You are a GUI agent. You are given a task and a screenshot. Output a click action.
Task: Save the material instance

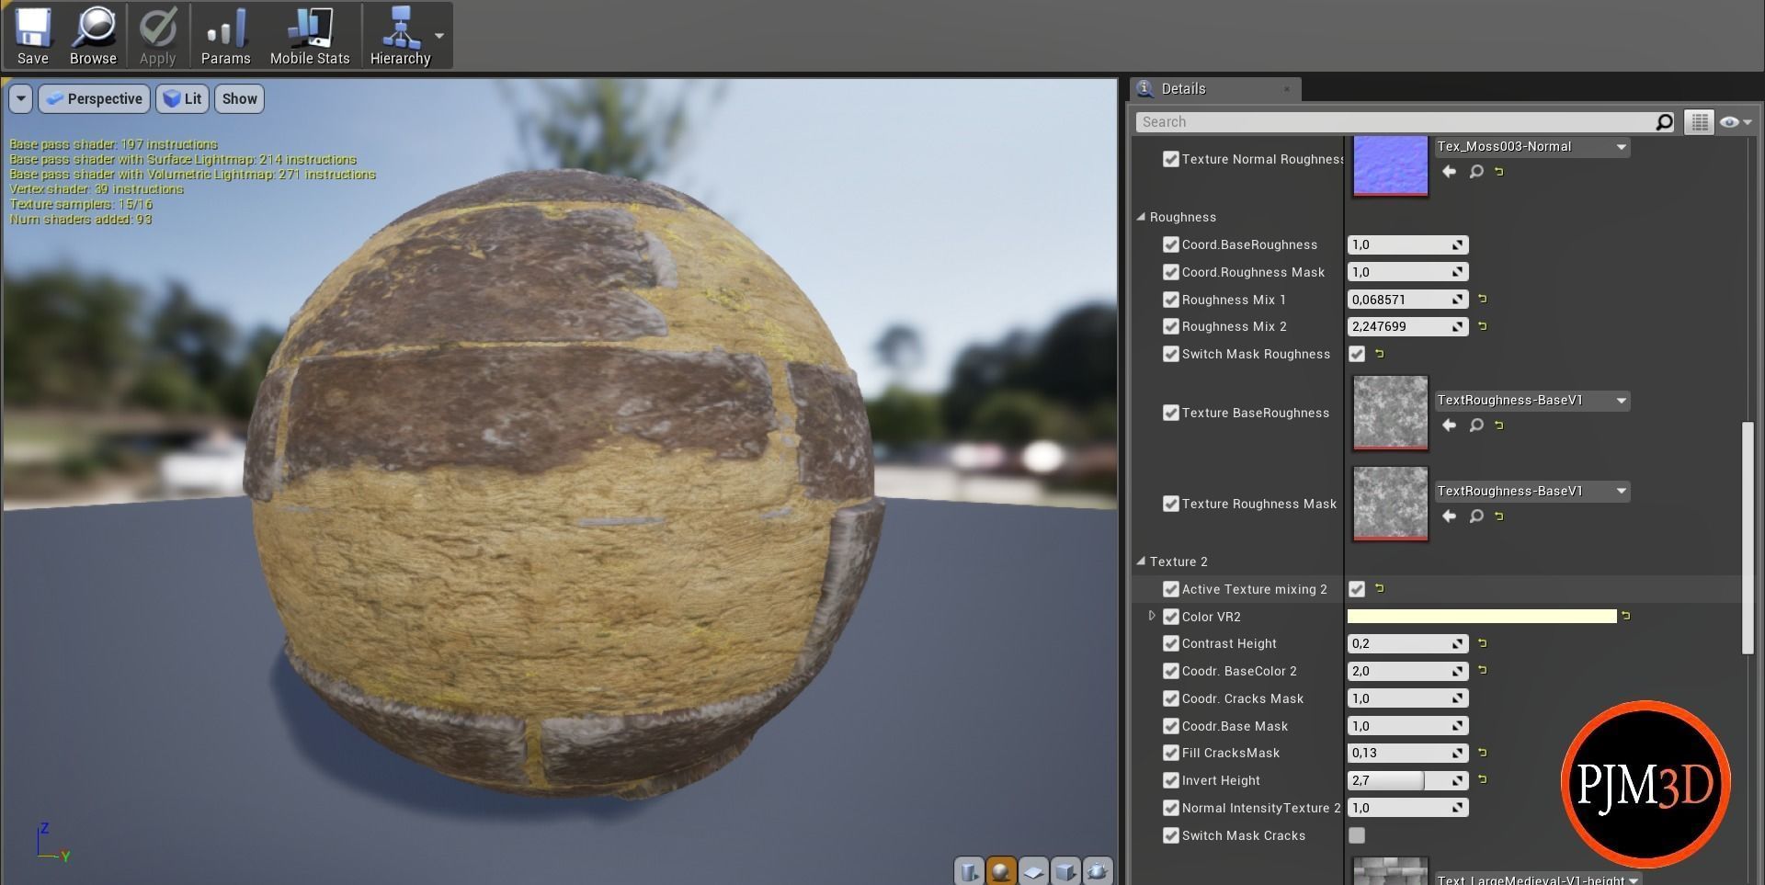32,36
